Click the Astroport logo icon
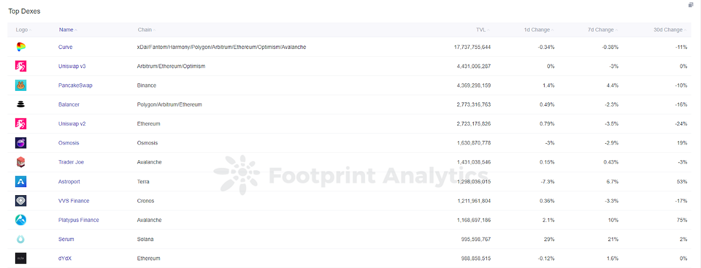 [21, 182]
